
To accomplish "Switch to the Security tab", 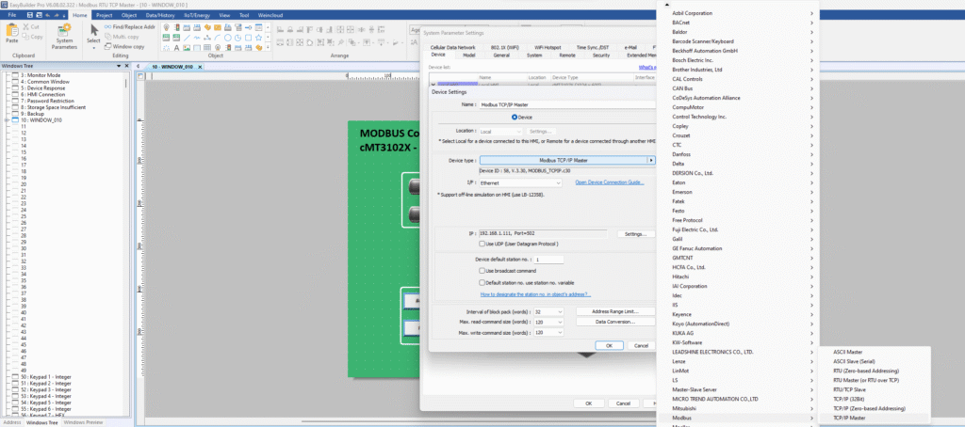I will point(601,55).
